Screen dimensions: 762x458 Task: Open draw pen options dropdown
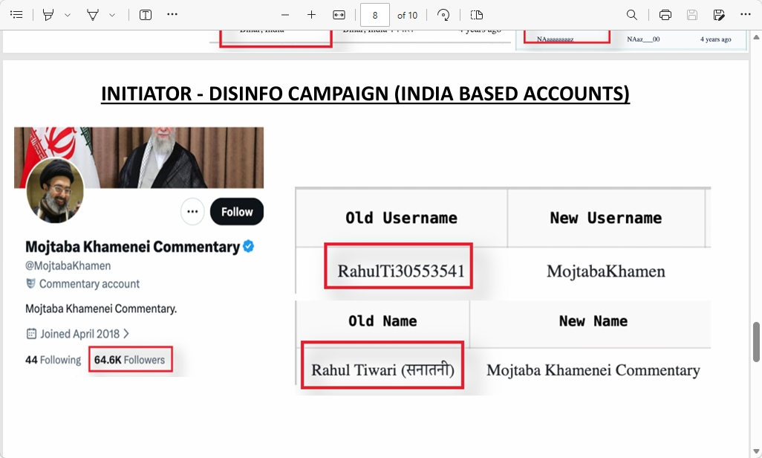(x=112, y=15)
